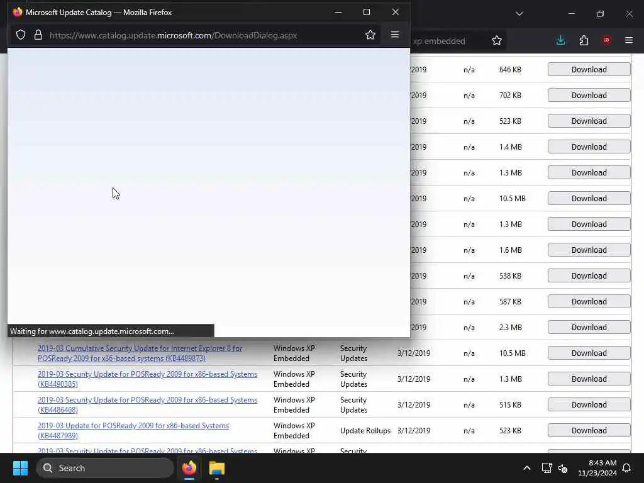Bookmark the DownloadDialog page with star icon
The width and height of the screenshot is (644, 483).
point(370,35)
